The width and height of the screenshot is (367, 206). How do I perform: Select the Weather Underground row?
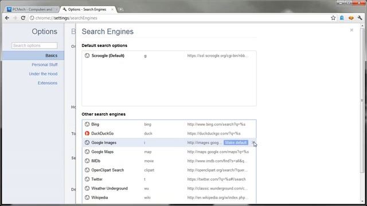169,188
